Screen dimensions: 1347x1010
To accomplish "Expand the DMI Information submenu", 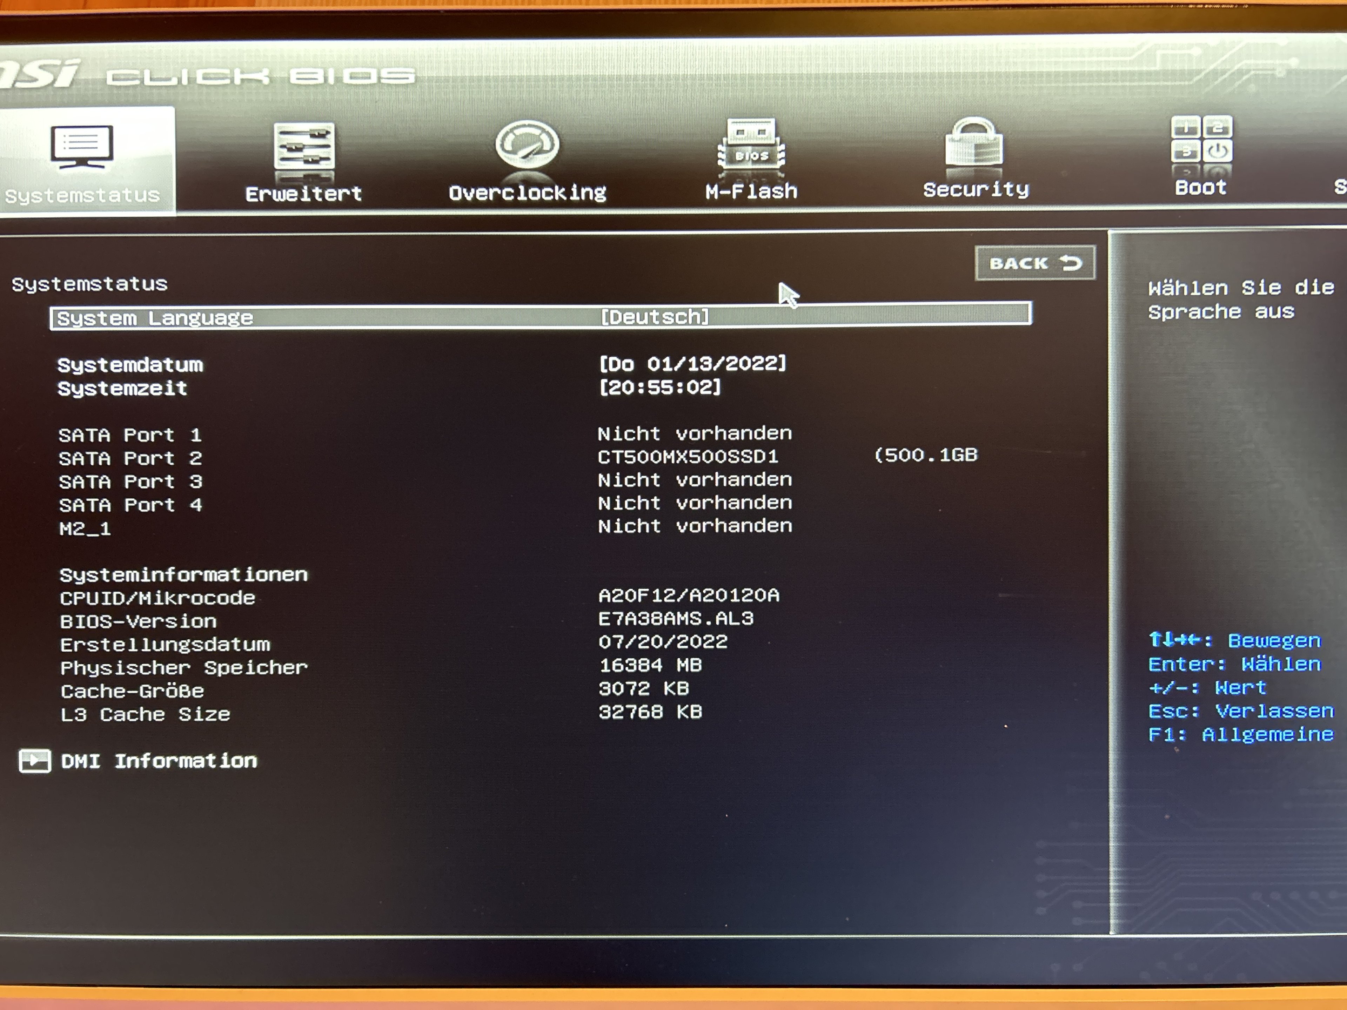I will [159, 761].
